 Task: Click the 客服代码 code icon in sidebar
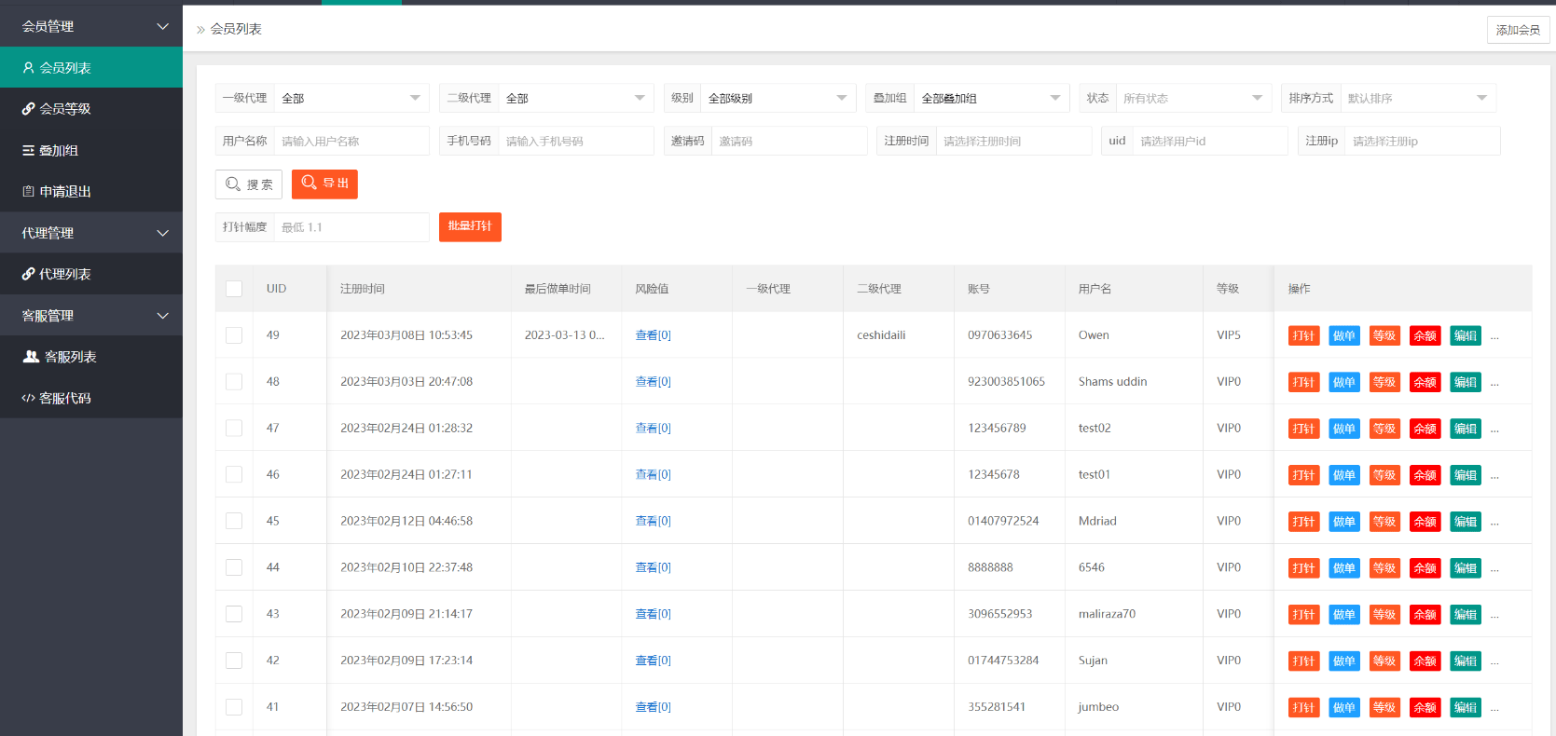[x=28, y=398]
